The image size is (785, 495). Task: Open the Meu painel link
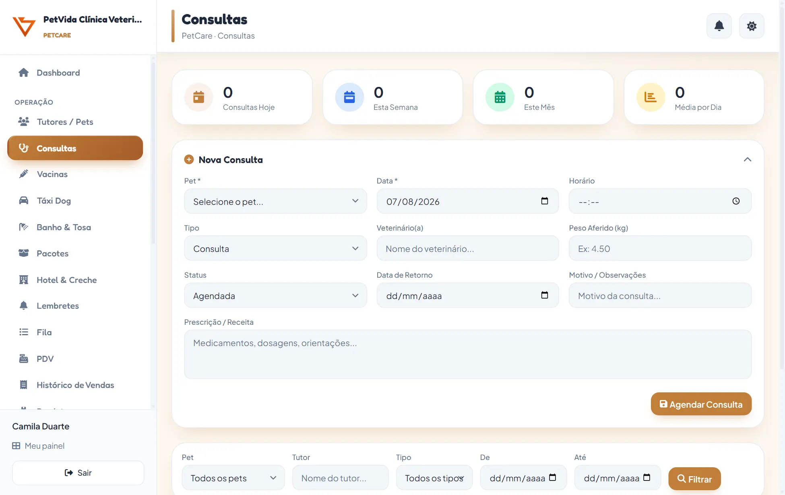pos(39,446)
